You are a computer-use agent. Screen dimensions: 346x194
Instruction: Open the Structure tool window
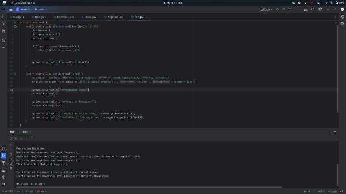(x=3, y=40)
